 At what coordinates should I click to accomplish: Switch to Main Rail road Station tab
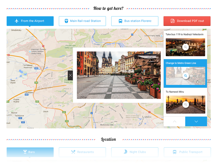click(82, 21)
